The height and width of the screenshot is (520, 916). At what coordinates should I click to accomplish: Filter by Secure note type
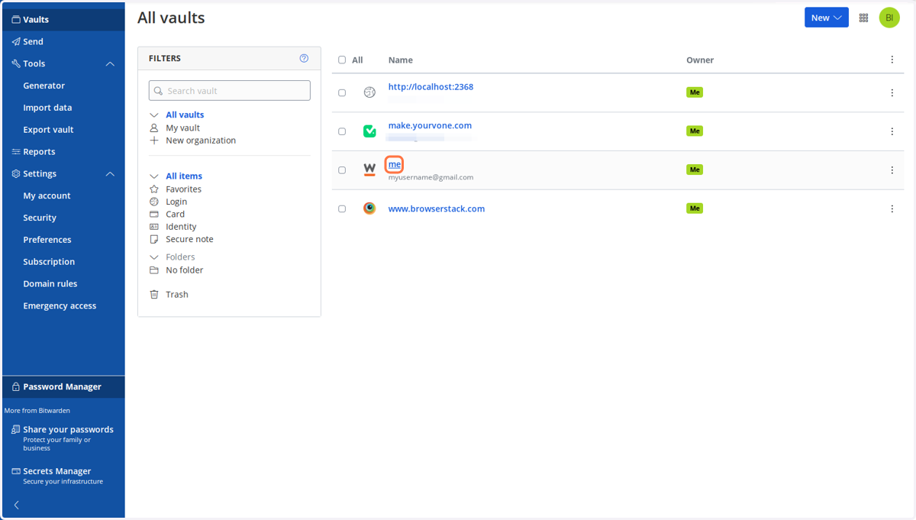tap(189, 239)
